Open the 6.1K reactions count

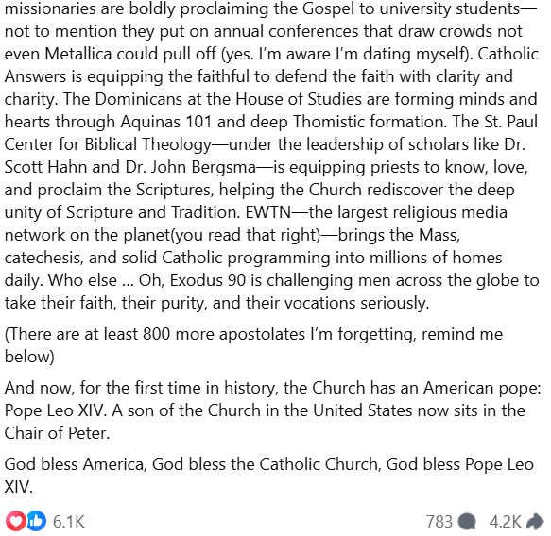69,522
